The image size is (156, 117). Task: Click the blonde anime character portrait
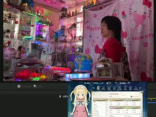(x=80, y=101)
